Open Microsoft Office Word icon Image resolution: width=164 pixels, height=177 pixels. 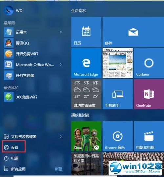[9, 64]
